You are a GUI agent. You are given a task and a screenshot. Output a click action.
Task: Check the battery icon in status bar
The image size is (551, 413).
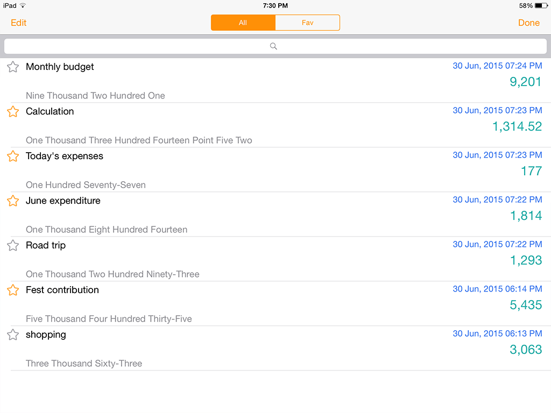(x=541, y=5)
